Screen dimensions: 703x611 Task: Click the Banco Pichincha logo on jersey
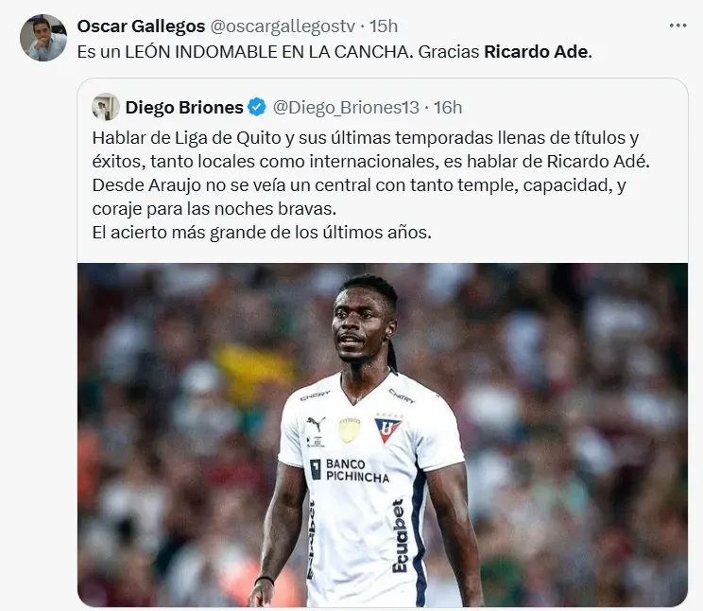(350, 470)
